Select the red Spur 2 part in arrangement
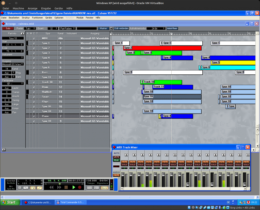This screenshot has height=210, width=260. (162, 48)
